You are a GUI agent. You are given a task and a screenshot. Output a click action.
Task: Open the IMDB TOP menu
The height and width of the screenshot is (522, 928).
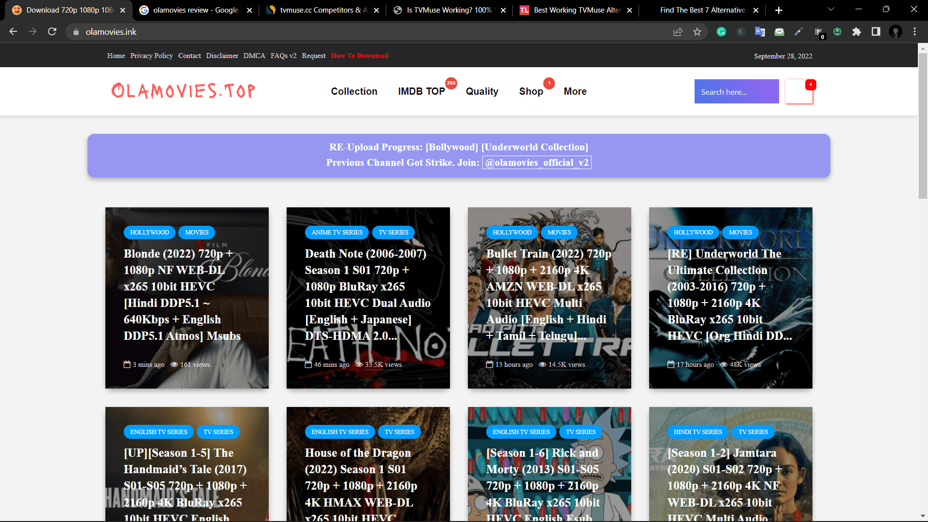(421, 91)
